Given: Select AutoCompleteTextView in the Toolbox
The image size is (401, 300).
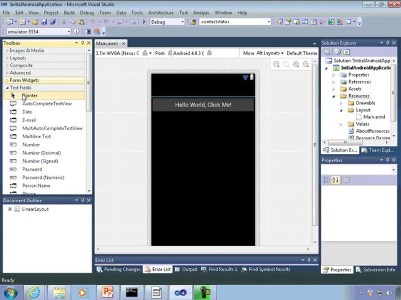Looking at the screenshot, I should (x=44, y=104).
